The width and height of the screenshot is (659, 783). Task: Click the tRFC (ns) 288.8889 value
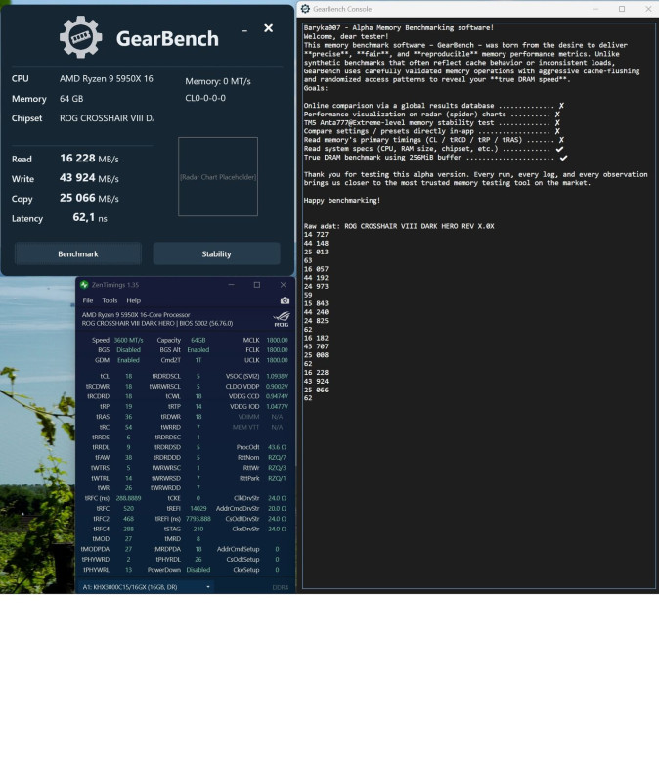coord(128,498)
